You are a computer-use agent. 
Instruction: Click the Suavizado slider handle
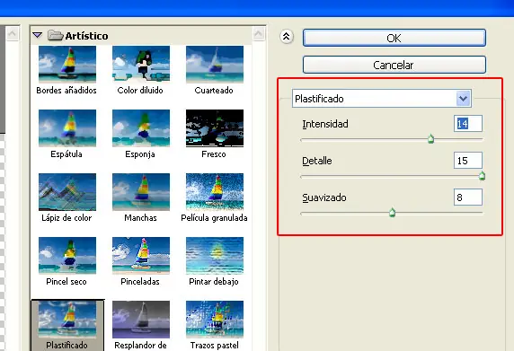point(392,213)
